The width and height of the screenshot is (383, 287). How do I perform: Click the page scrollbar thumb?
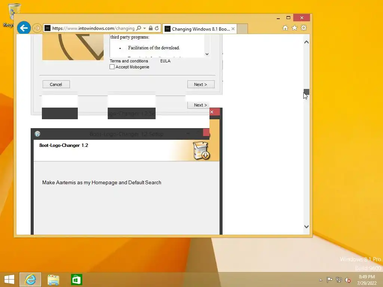(306, 92)
